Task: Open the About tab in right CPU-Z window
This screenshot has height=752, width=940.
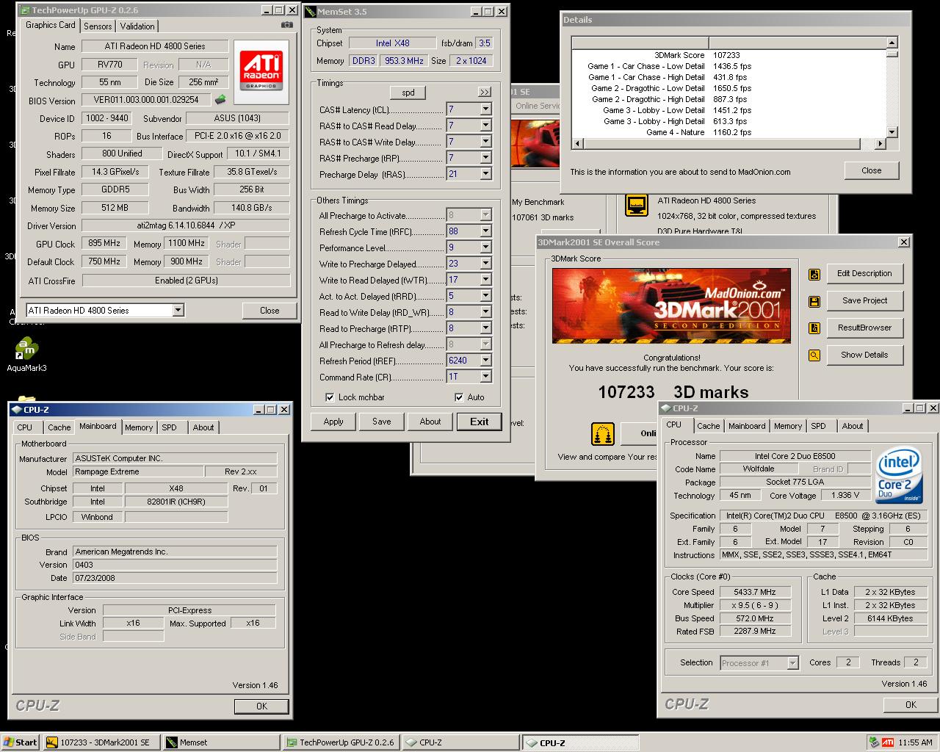Action: (x=853, y=426)
